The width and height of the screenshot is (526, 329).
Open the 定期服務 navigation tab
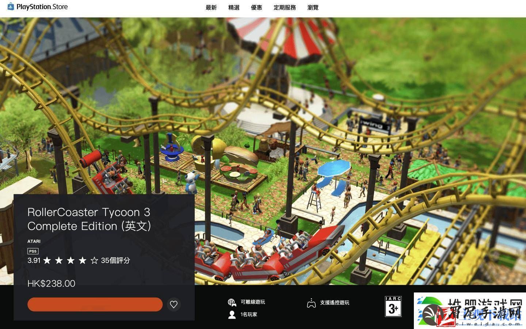[x=285, y=7]
